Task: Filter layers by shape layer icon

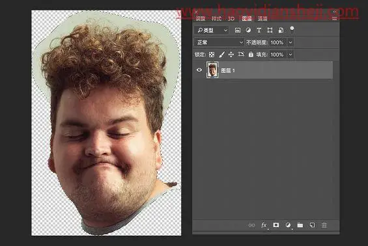Action: click(x=270, y=30)
